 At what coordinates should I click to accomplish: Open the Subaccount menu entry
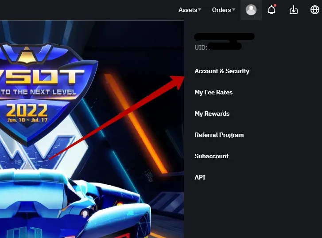(x=212, y=156)
